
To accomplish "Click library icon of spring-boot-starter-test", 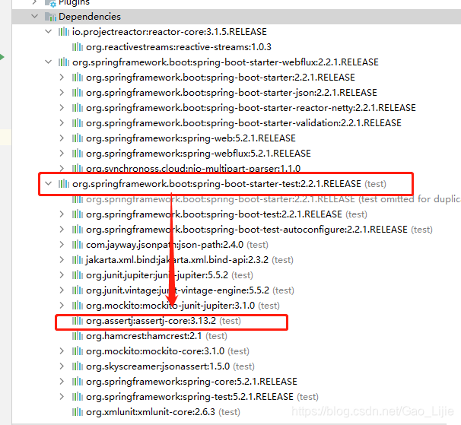I will point(64,184).
